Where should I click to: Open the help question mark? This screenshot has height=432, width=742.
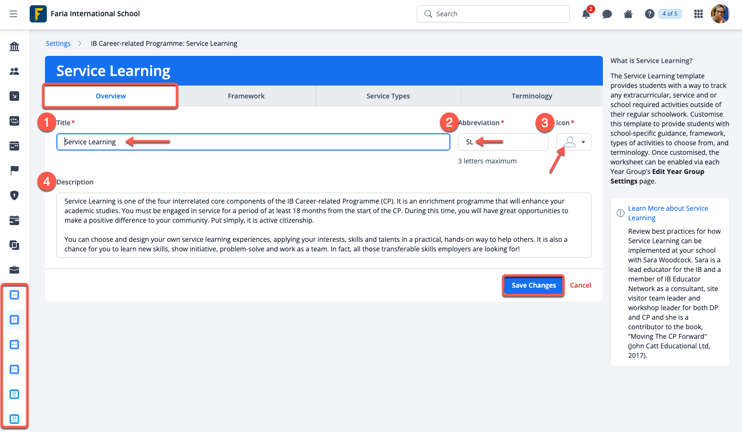pos(649,14)
